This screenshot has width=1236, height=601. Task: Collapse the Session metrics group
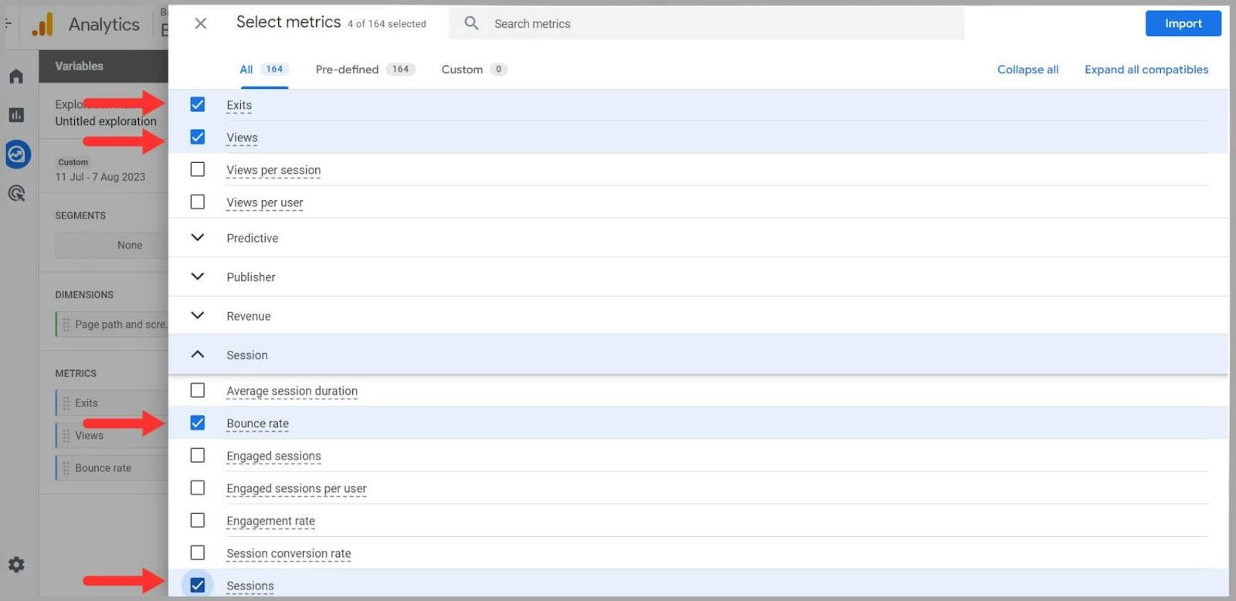pos(198,355)
